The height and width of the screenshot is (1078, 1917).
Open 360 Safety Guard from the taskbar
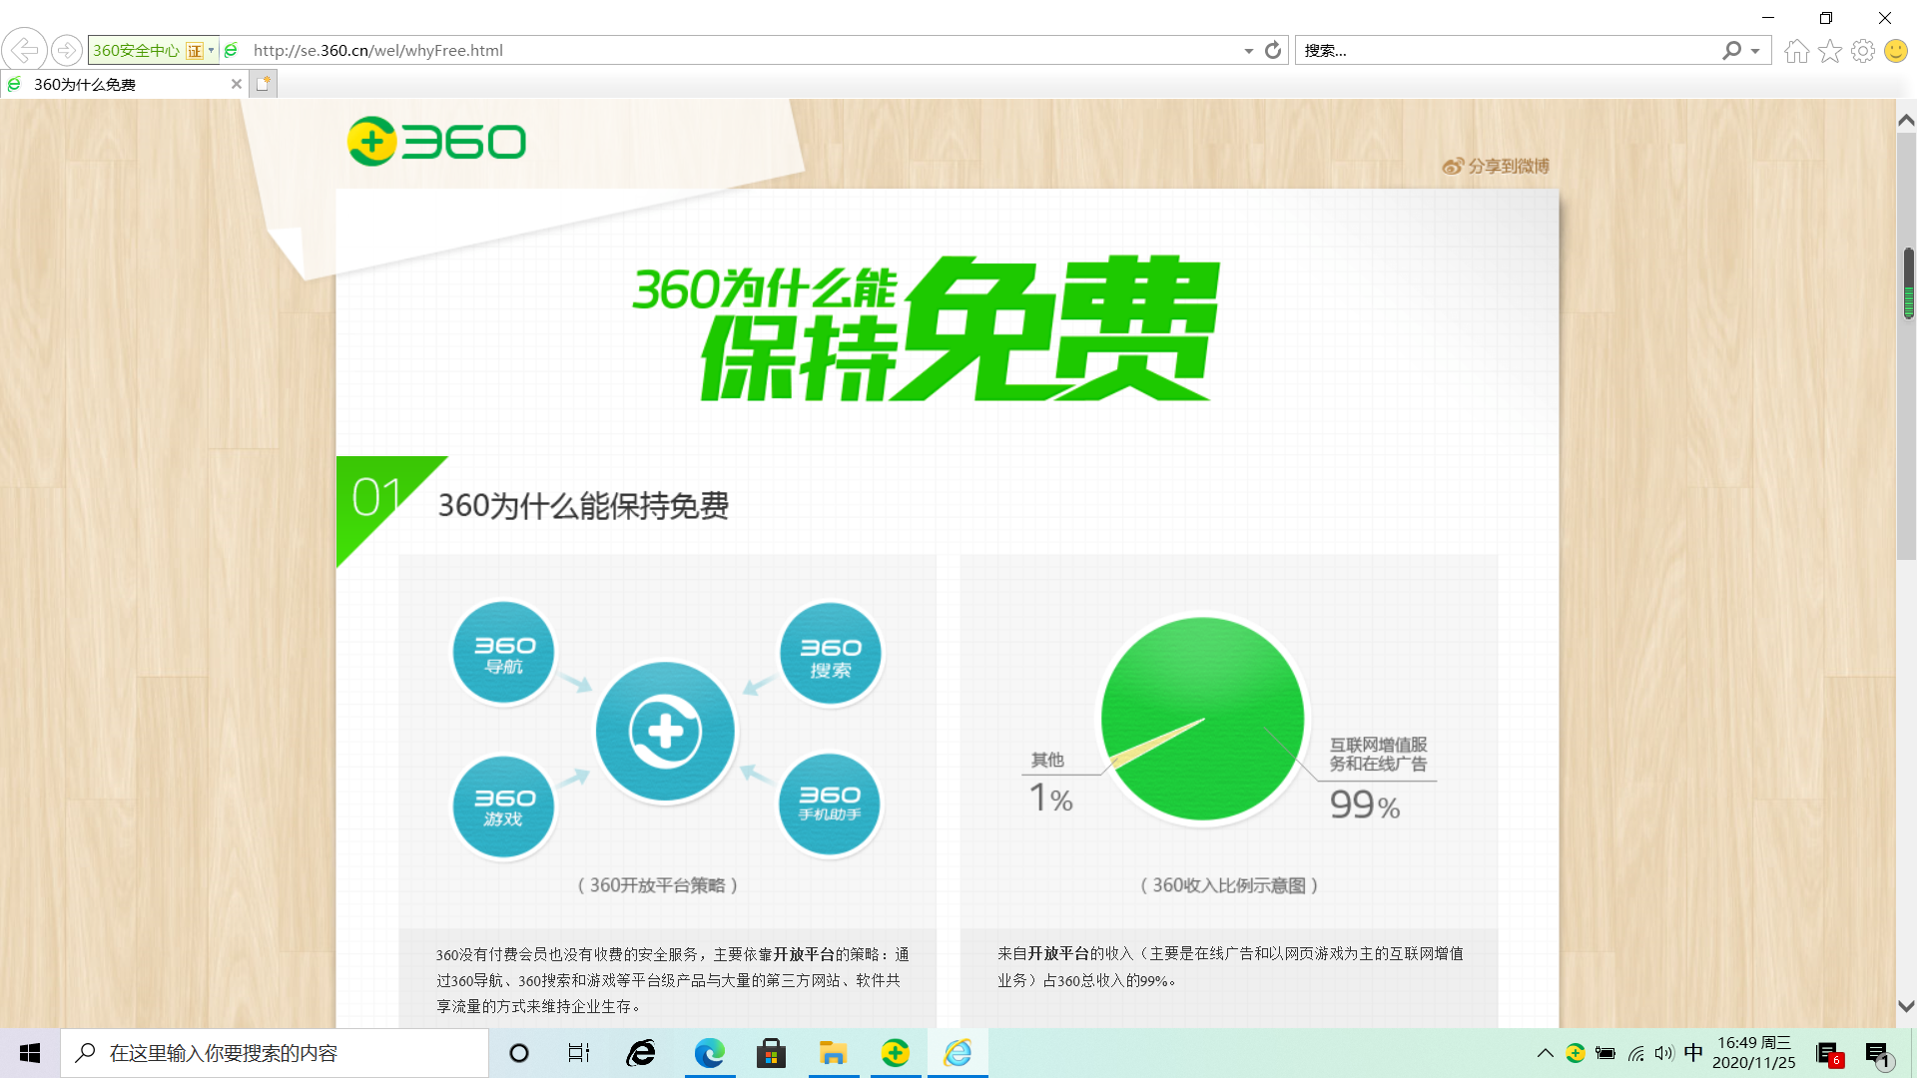coord(896,1053)
